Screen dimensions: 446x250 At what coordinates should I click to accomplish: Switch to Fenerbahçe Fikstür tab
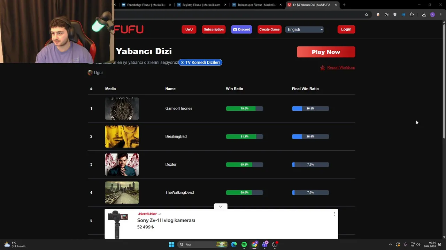point(146,5)
